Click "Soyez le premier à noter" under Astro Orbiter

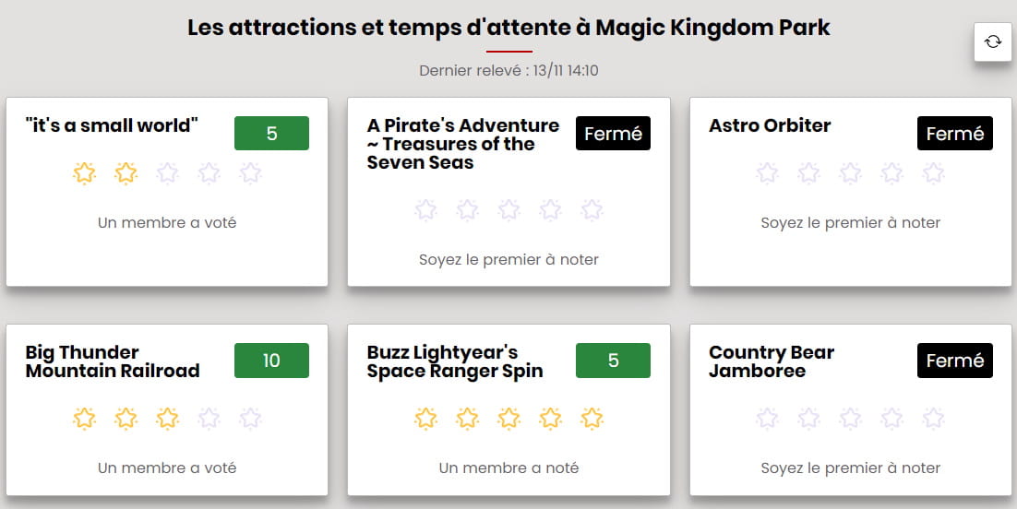tap(850, 222)
